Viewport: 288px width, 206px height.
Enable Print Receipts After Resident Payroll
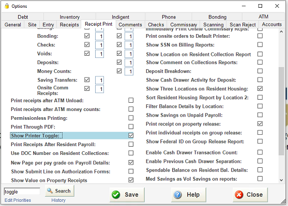click(131, 144)
